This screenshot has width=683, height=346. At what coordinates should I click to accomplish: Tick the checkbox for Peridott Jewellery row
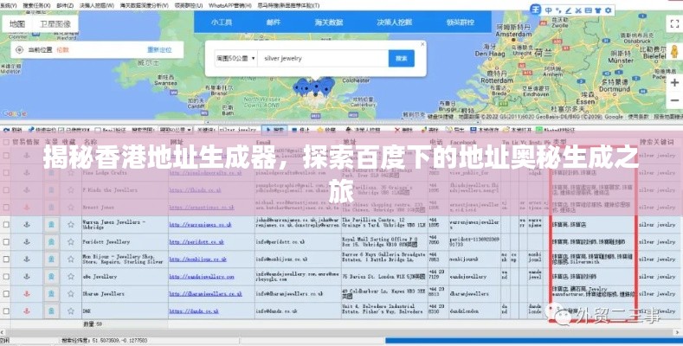(6, 241)
